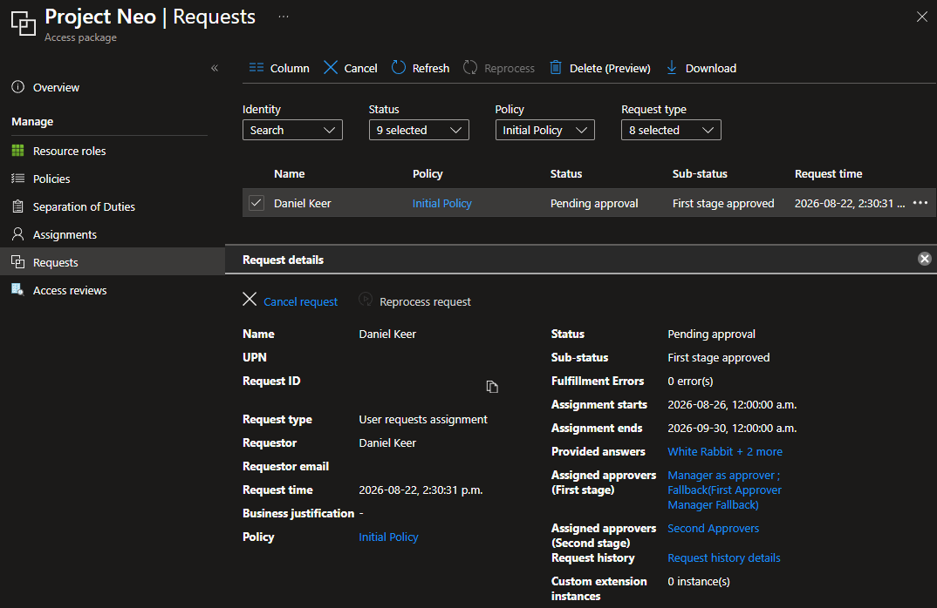Open Access reviews menu item
Viewport: 937px width, 608px height.
click(70, 291)
